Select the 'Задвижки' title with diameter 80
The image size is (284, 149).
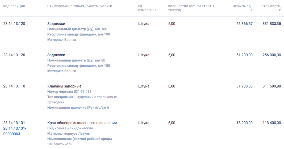point(56,55)
